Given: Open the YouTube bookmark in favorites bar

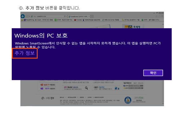Looking at the screenshot, I should [x=78, y=20].
